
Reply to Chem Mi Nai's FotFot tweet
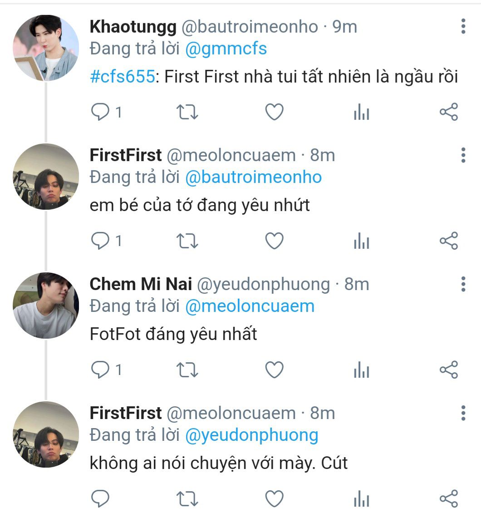tap(99, 370)
